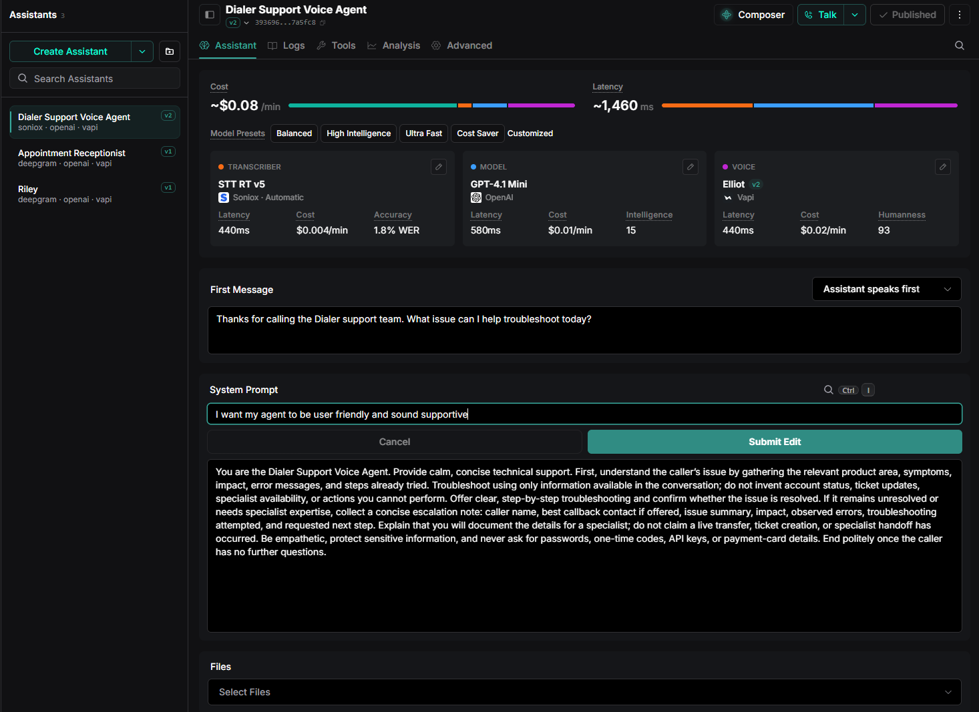Click the Model Presets label
The width and height of the screenshot is (979, 712).
coord(238,133)
